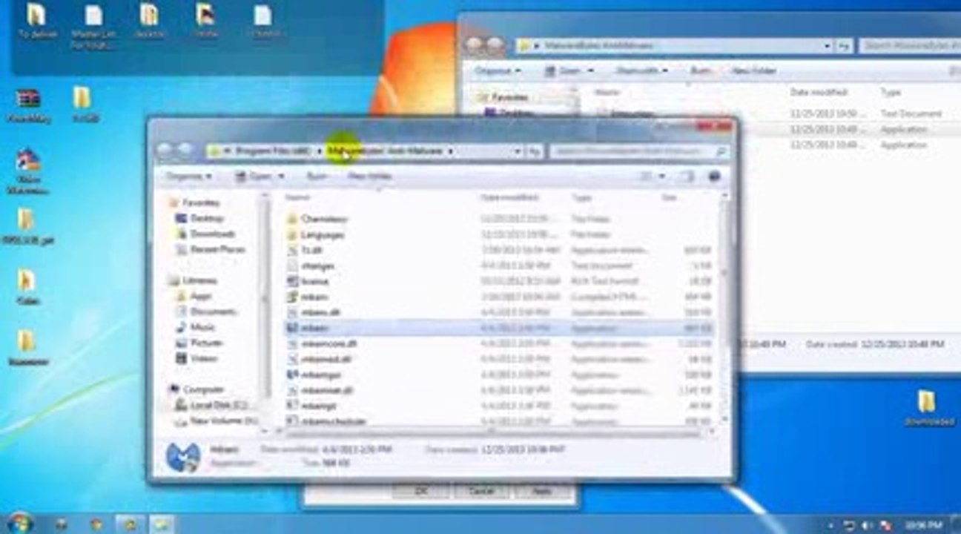The height and width of the screenshot is (534, 961).
Task: Go back in the front Explorer window
Action: [165, 151]
